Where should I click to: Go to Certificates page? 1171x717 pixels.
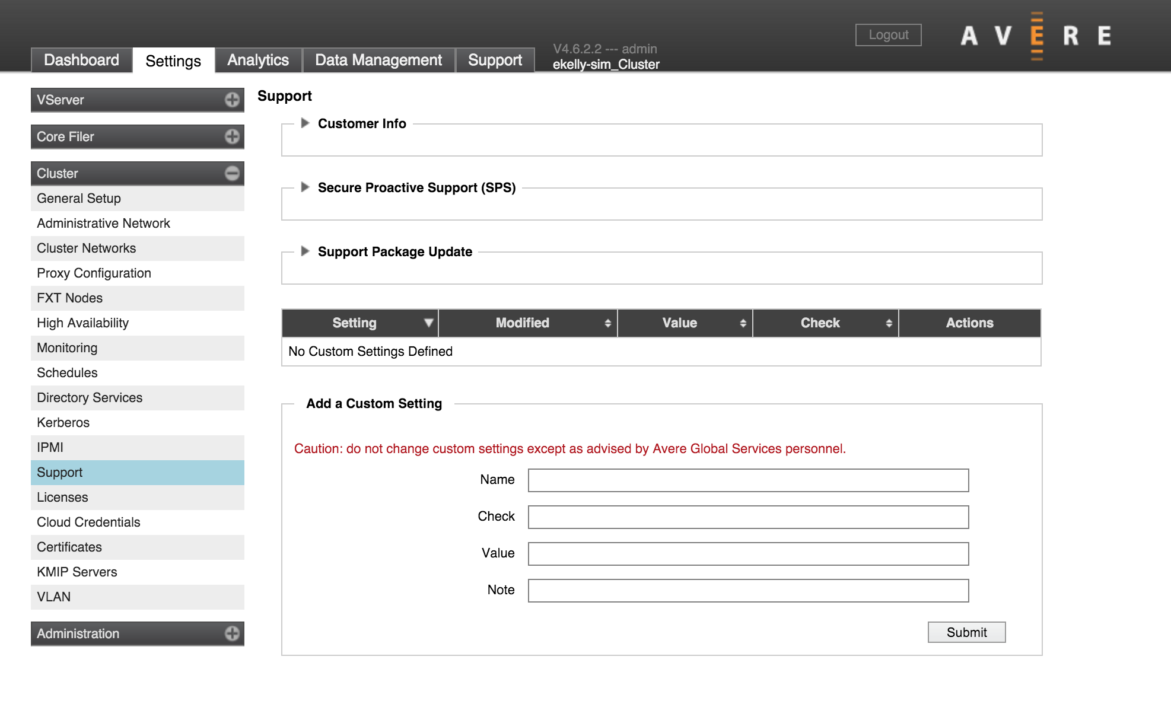point(138,547)
